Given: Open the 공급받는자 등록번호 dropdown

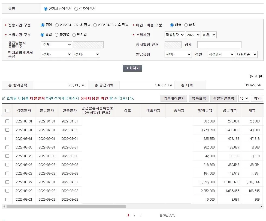Looking at the screenshot, I should click(x=56, y=44).
